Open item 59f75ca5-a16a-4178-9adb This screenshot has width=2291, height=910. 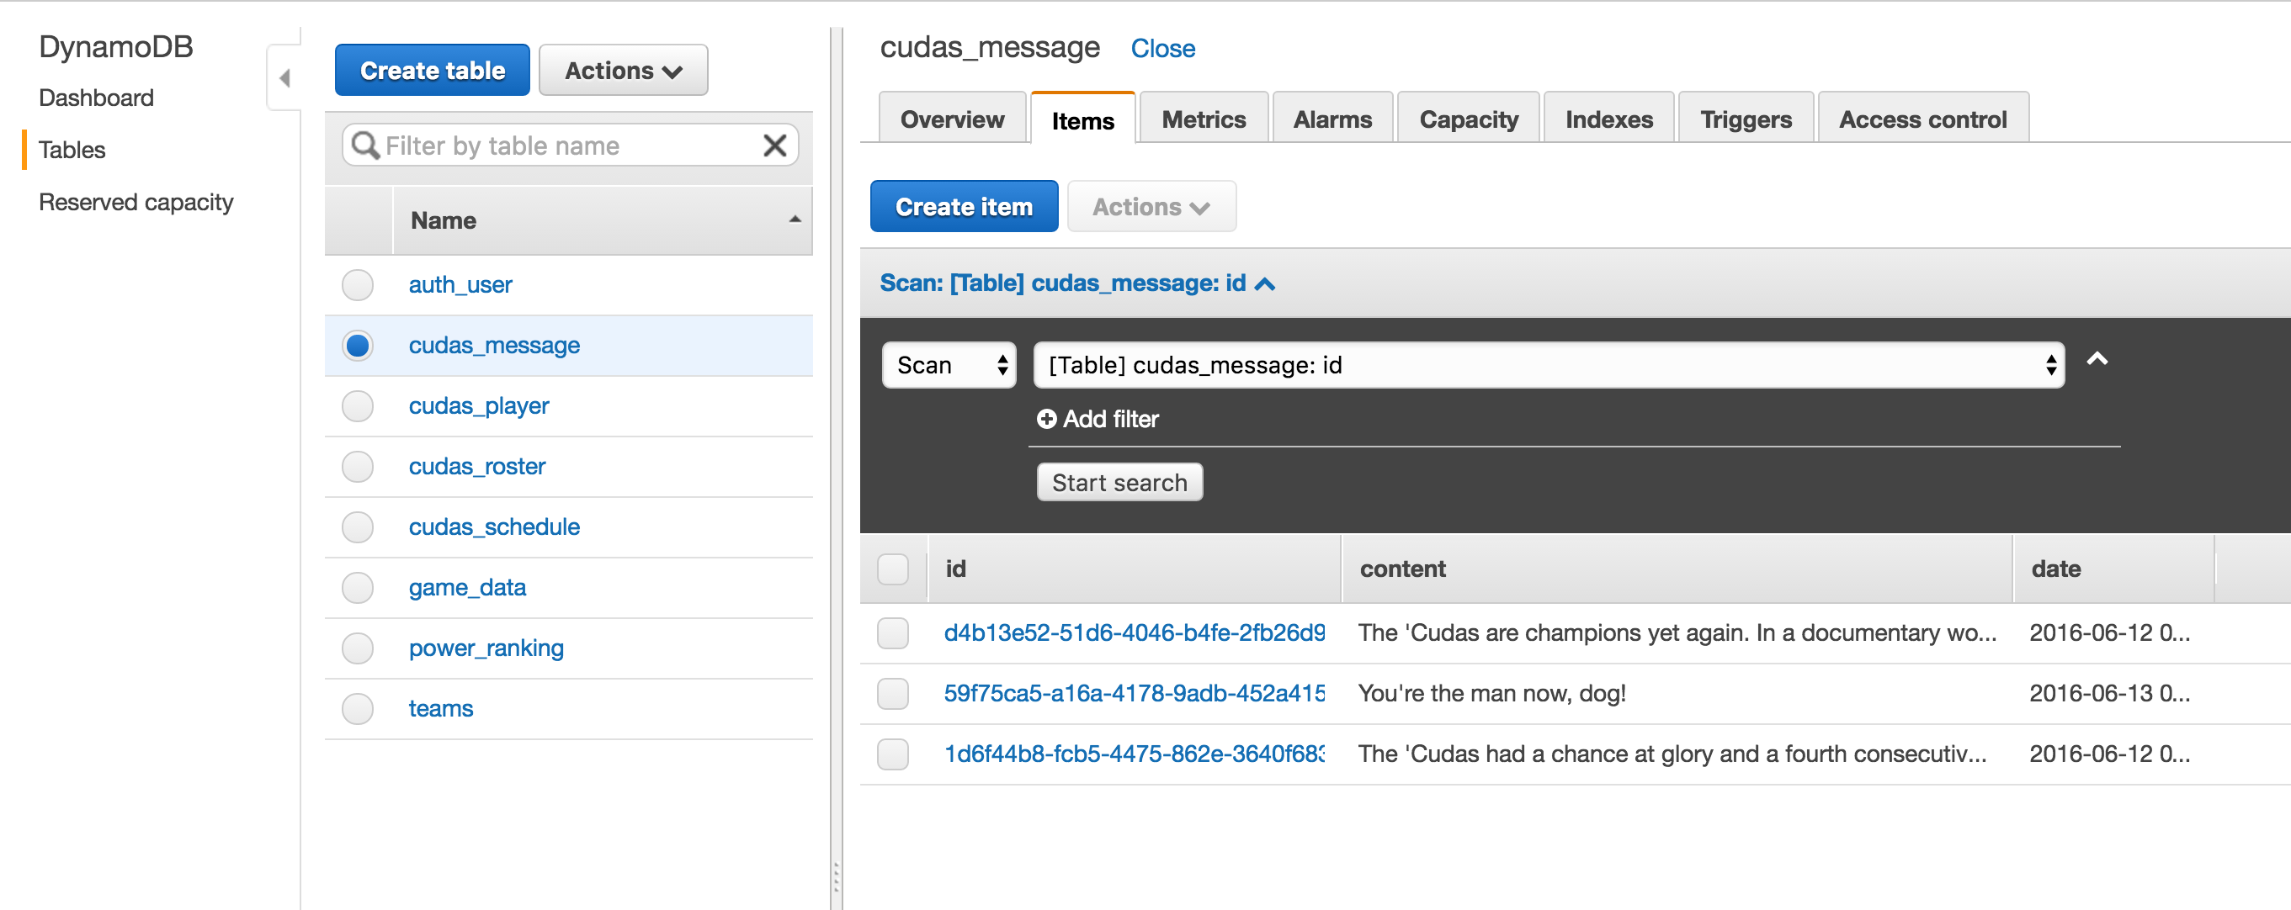tap(1134, 693)
